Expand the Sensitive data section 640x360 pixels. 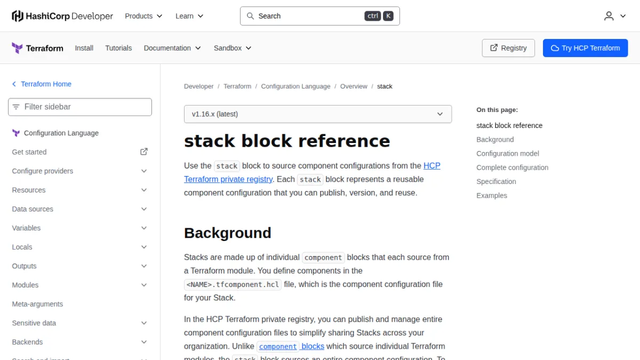[x=80, y=323]
